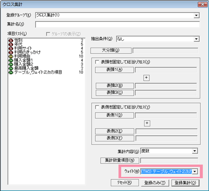Click the 登録集計 button
209x191 pixels.
(x=185, y=183)
